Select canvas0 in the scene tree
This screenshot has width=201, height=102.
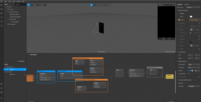pos(14,19)
